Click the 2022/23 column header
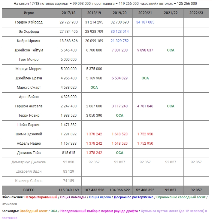This screenshot has width=212, height=222. point(196,13)
